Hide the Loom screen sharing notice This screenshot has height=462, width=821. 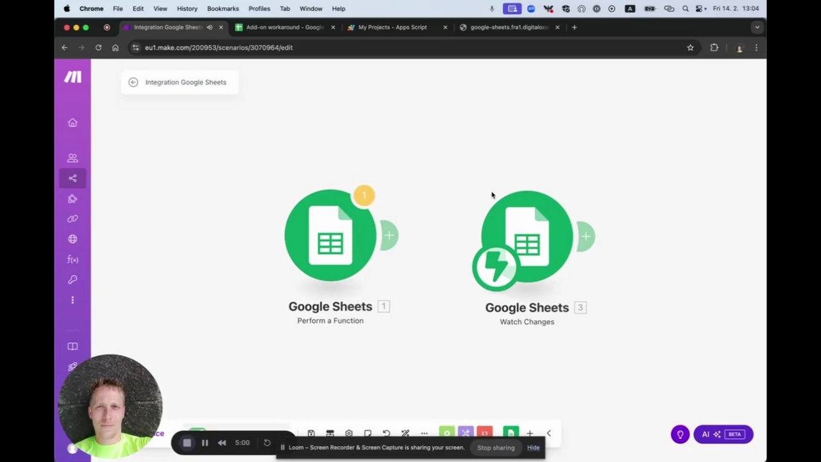pos(533,448)
